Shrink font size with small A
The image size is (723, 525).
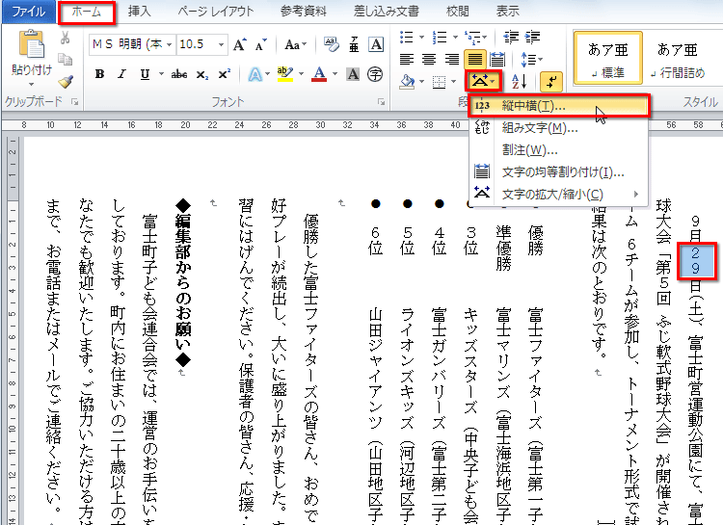tap(260, 44)
